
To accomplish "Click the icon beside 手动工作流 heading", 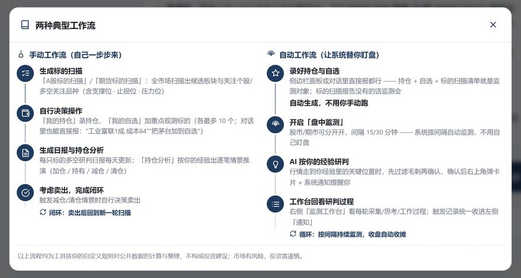I will pos(21,55).
